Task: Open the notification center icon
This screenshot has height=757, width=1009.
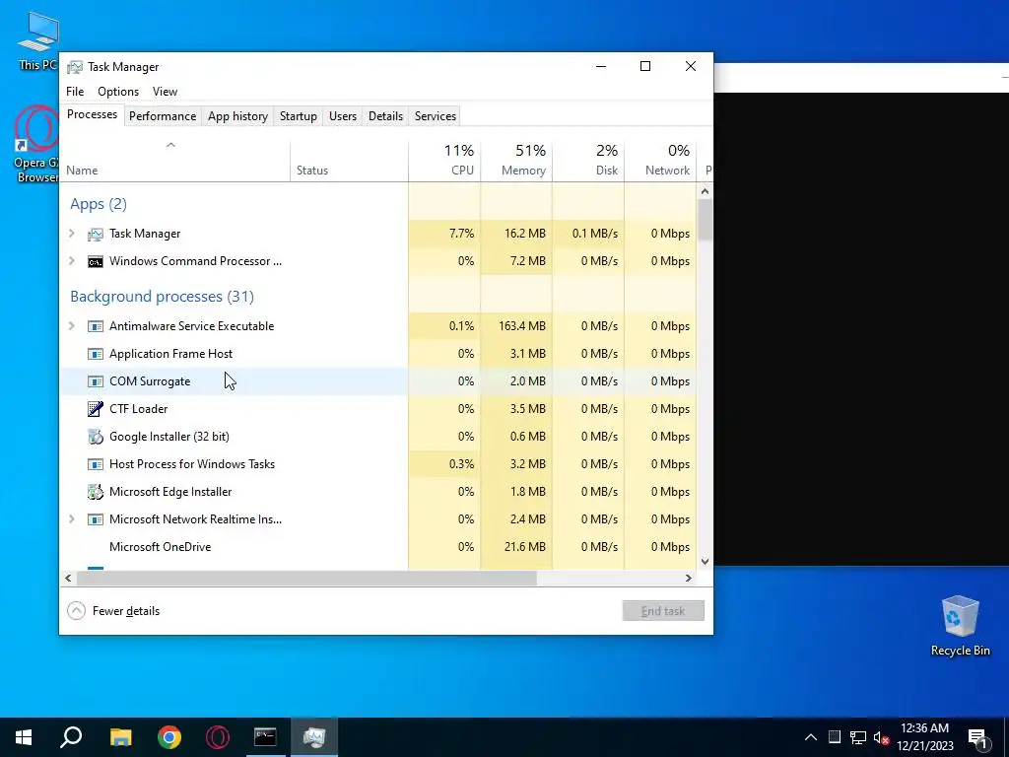Action: [x=976, y=737]
